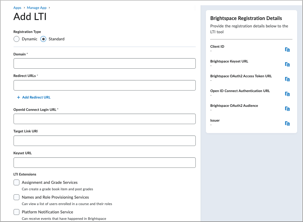
Task: Click 'Can receive events' description text
Action: point(64,219)
